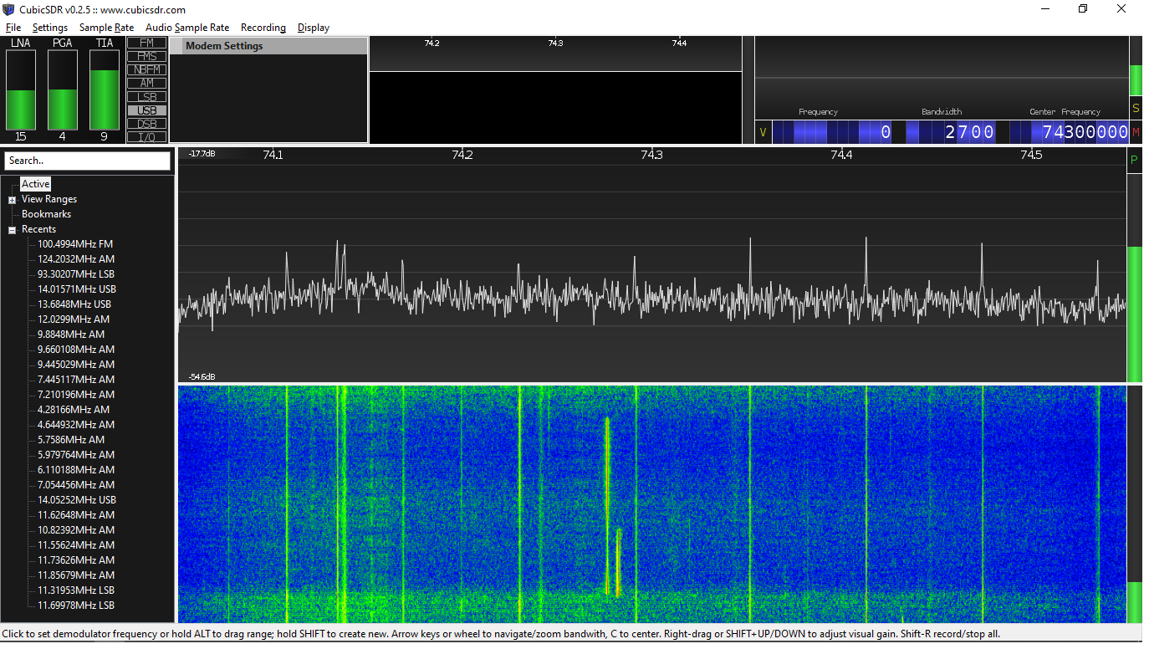This screenshot has height=649, width=1149.
Task: Click the CubicSDR title bar app icon
Action: point(8,9)
